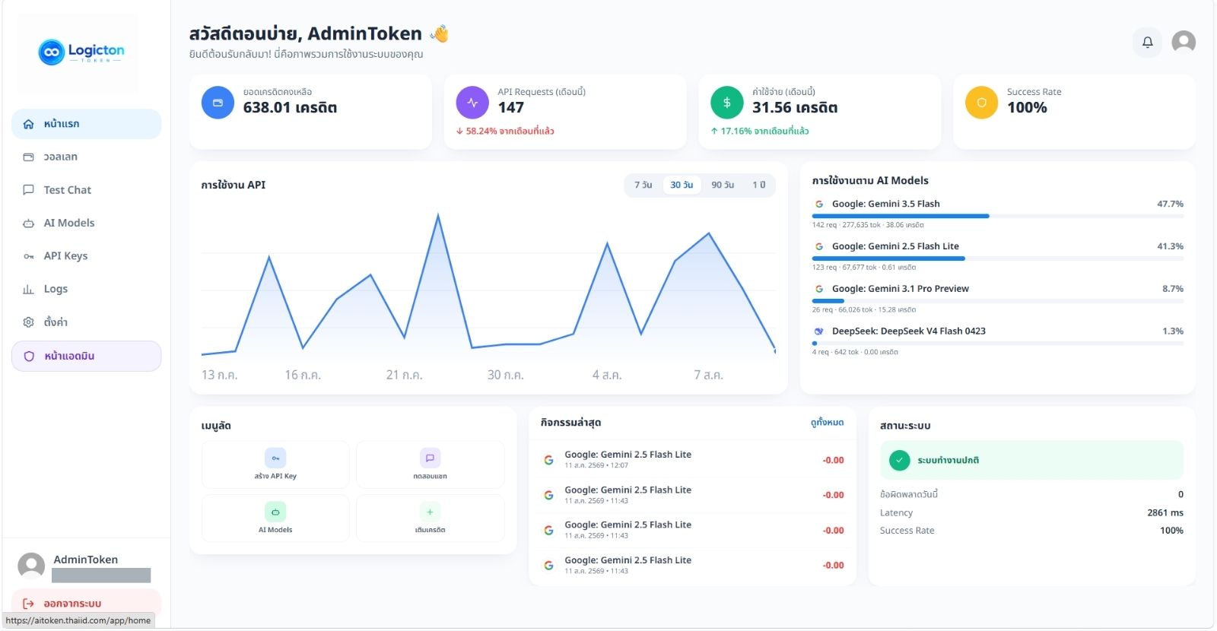
Task: Go to Test Chat in the sidebar
Action: click(86, 190)
